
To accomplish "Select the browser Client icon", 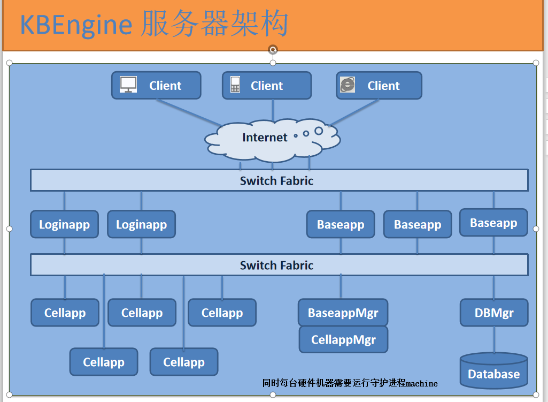I will [x=347, y=85].
